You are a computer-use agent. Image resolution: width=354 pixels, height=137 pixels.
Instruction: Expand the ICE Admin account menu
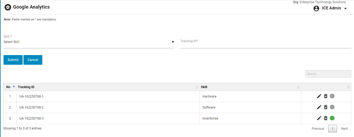pyautogui.click(x=345, y=8)
